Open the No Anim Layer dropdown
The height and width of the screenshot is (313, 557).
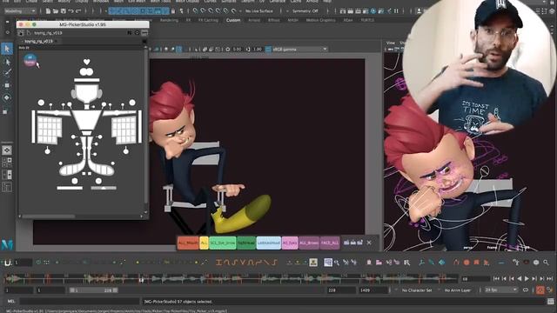pyautogui.click(x=458, y=290)
